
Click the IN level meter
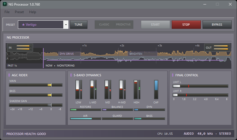[x=20, y=48]
